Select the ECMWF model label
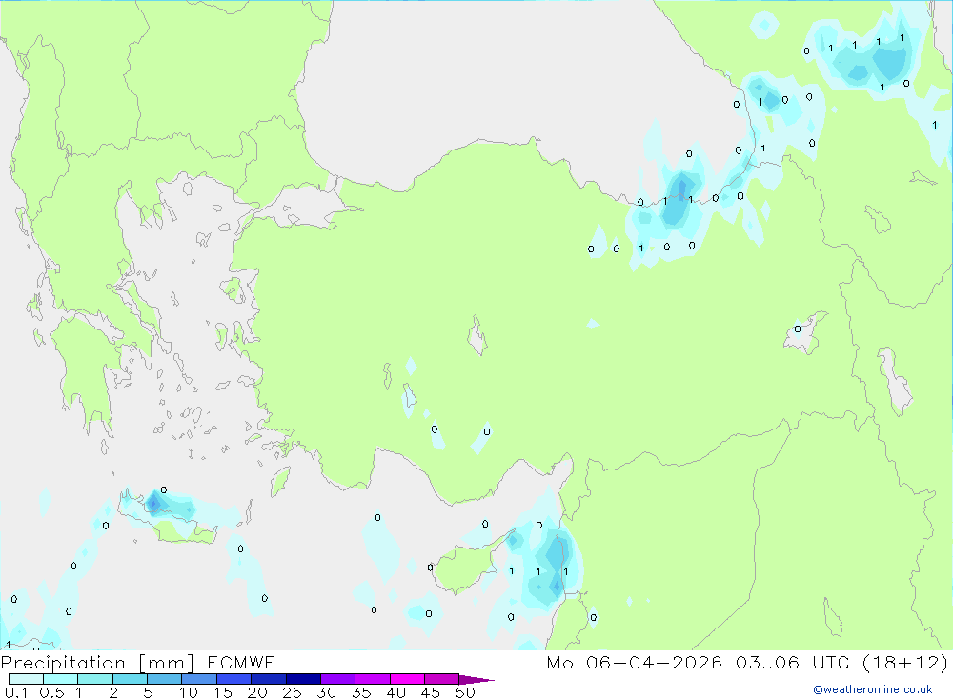Screen dimensions: 953x698 [241, 662]
